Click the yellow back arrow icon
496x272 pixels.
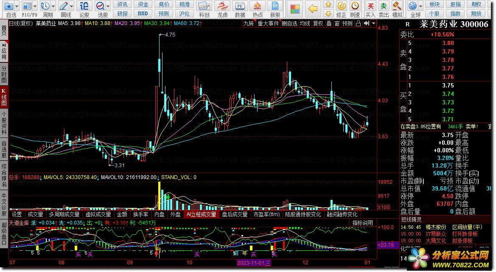click(313, 9)
